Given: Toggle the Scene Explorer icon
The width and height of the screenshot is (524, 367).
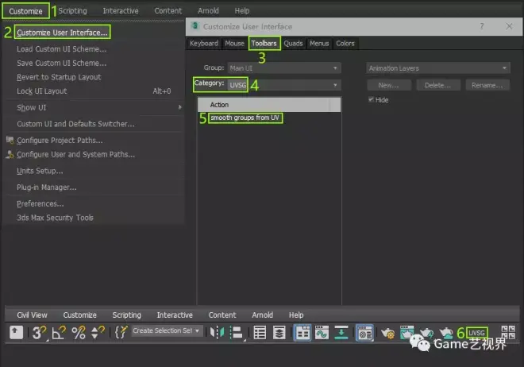Looking at the screenshot, I should (x=260, y=333).
